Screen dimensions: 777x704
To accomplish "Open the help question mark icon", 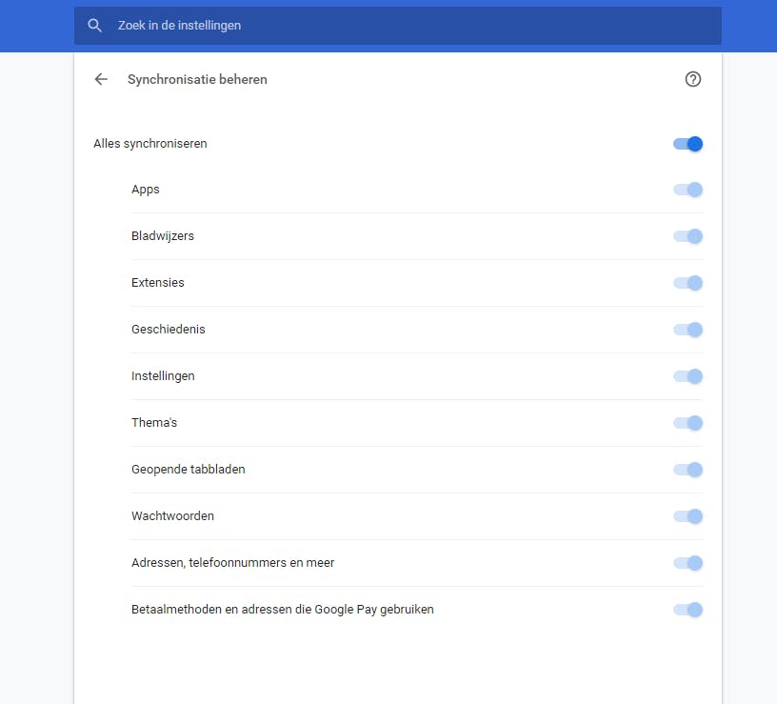I will pos(693,79).
